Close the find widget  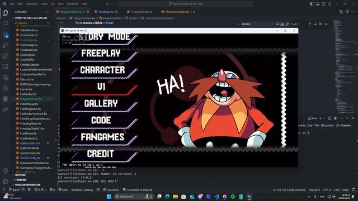coord(326,24)
